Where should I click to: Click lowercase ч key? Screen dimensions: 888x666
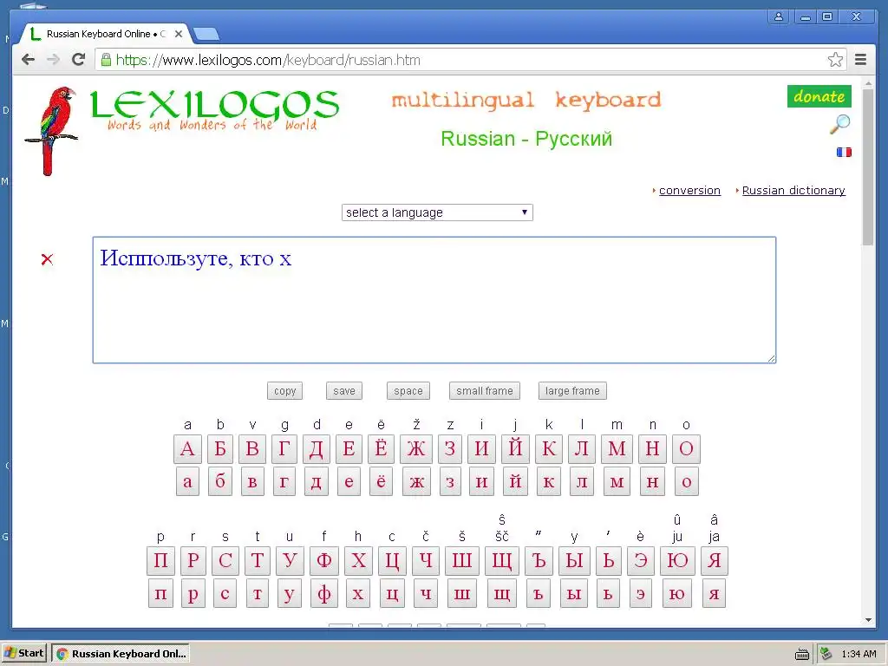[426, 593]
